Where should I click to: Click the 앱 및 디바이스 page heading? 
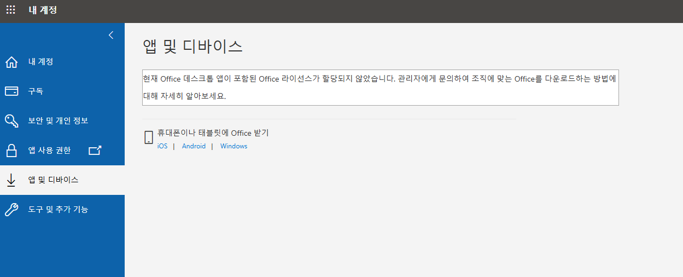click(x=192, y=46)
